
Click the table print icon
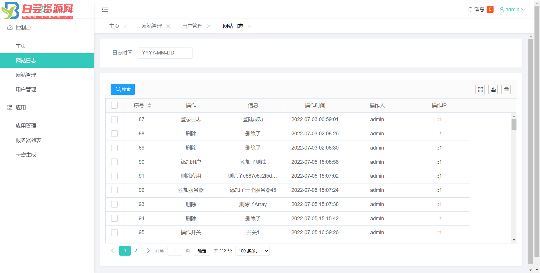coord(506,90)
